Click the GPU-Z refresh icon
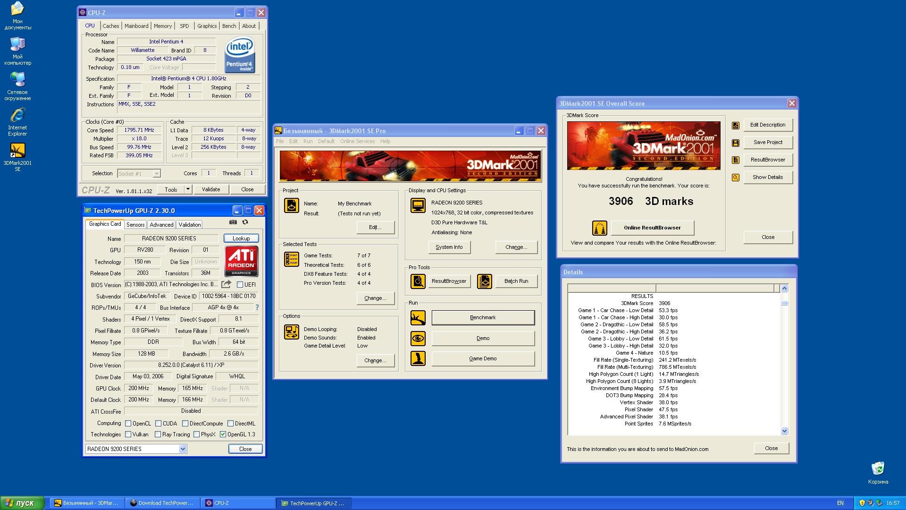Viewport: 906px width, 510px height. pyautogui.click(x=245, y=222)
